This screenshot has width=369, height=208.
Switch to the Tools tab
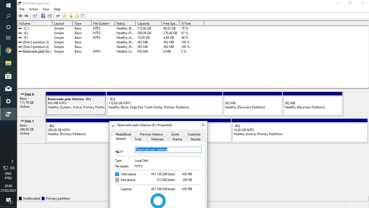pyautogui.click(x=138, y=139)
